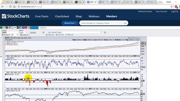Reload the StockCharts page
Image resolution: width=180 pixels, height=101 pixels.
point(10,7)
